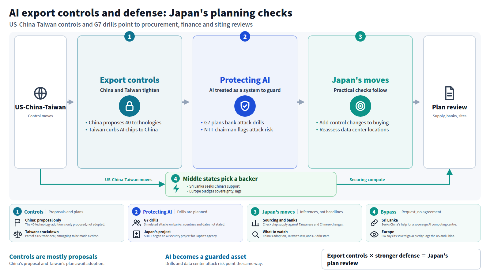
Task: Click the 'Export controls' card heading
Action: click(x=130, y=80)
